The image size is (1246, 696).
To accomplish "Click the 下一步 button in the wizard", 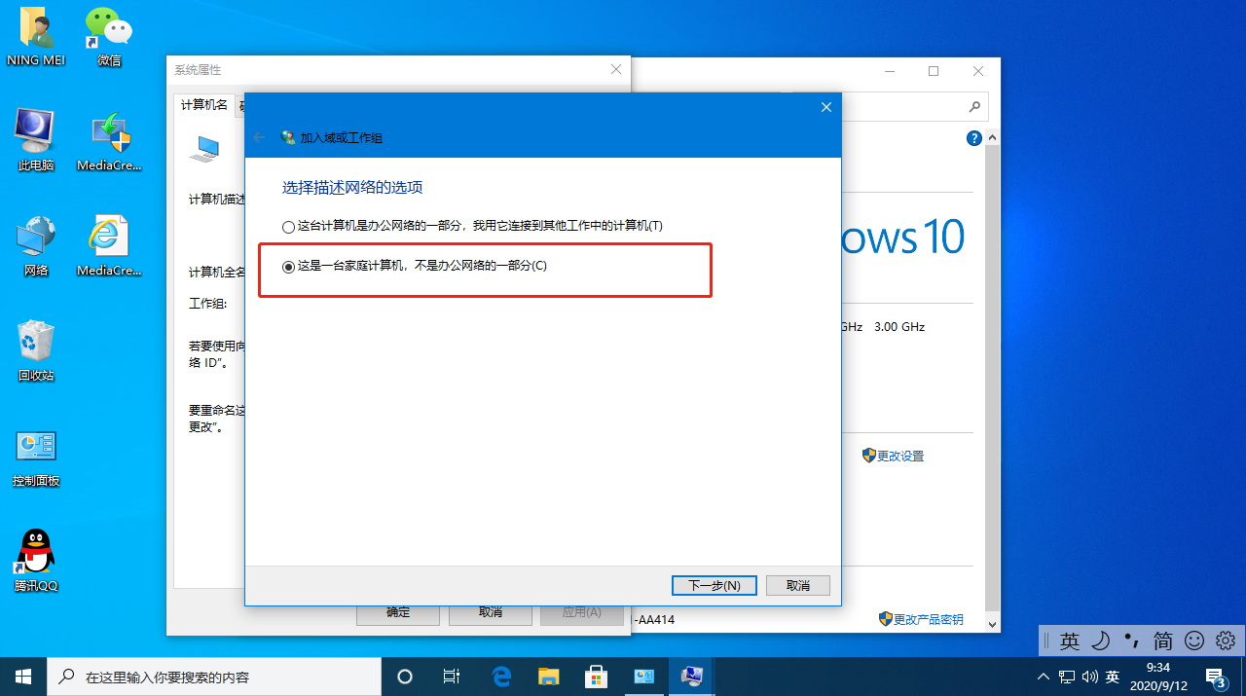I will pos(714,585).
